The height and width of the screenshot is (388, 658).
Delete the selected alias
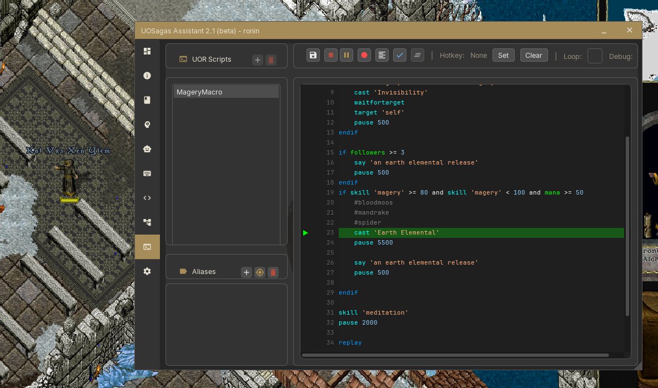click(273, 272)
